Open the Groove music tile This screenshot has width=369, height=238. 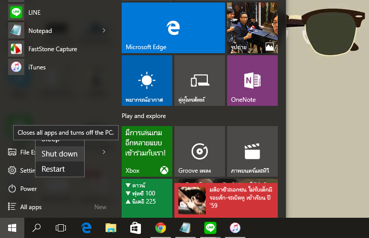pos(199,151)
